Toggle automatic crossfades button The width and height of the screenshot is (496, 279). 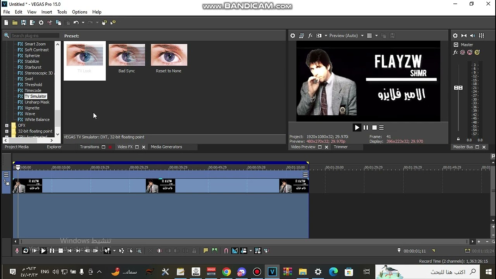235,251
